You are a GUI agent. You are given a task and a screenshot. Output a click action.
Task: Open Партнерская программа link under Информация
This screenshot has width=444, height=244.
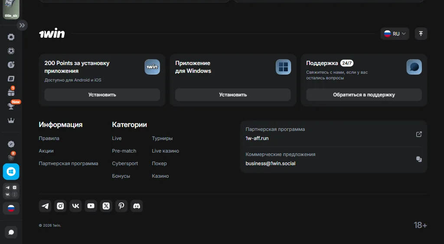(69, 163)
